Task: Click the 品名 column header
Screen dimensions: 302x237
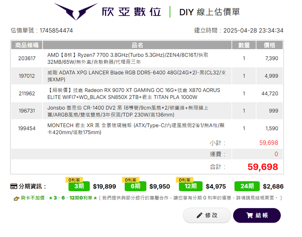Action: [x=137, y=45]
